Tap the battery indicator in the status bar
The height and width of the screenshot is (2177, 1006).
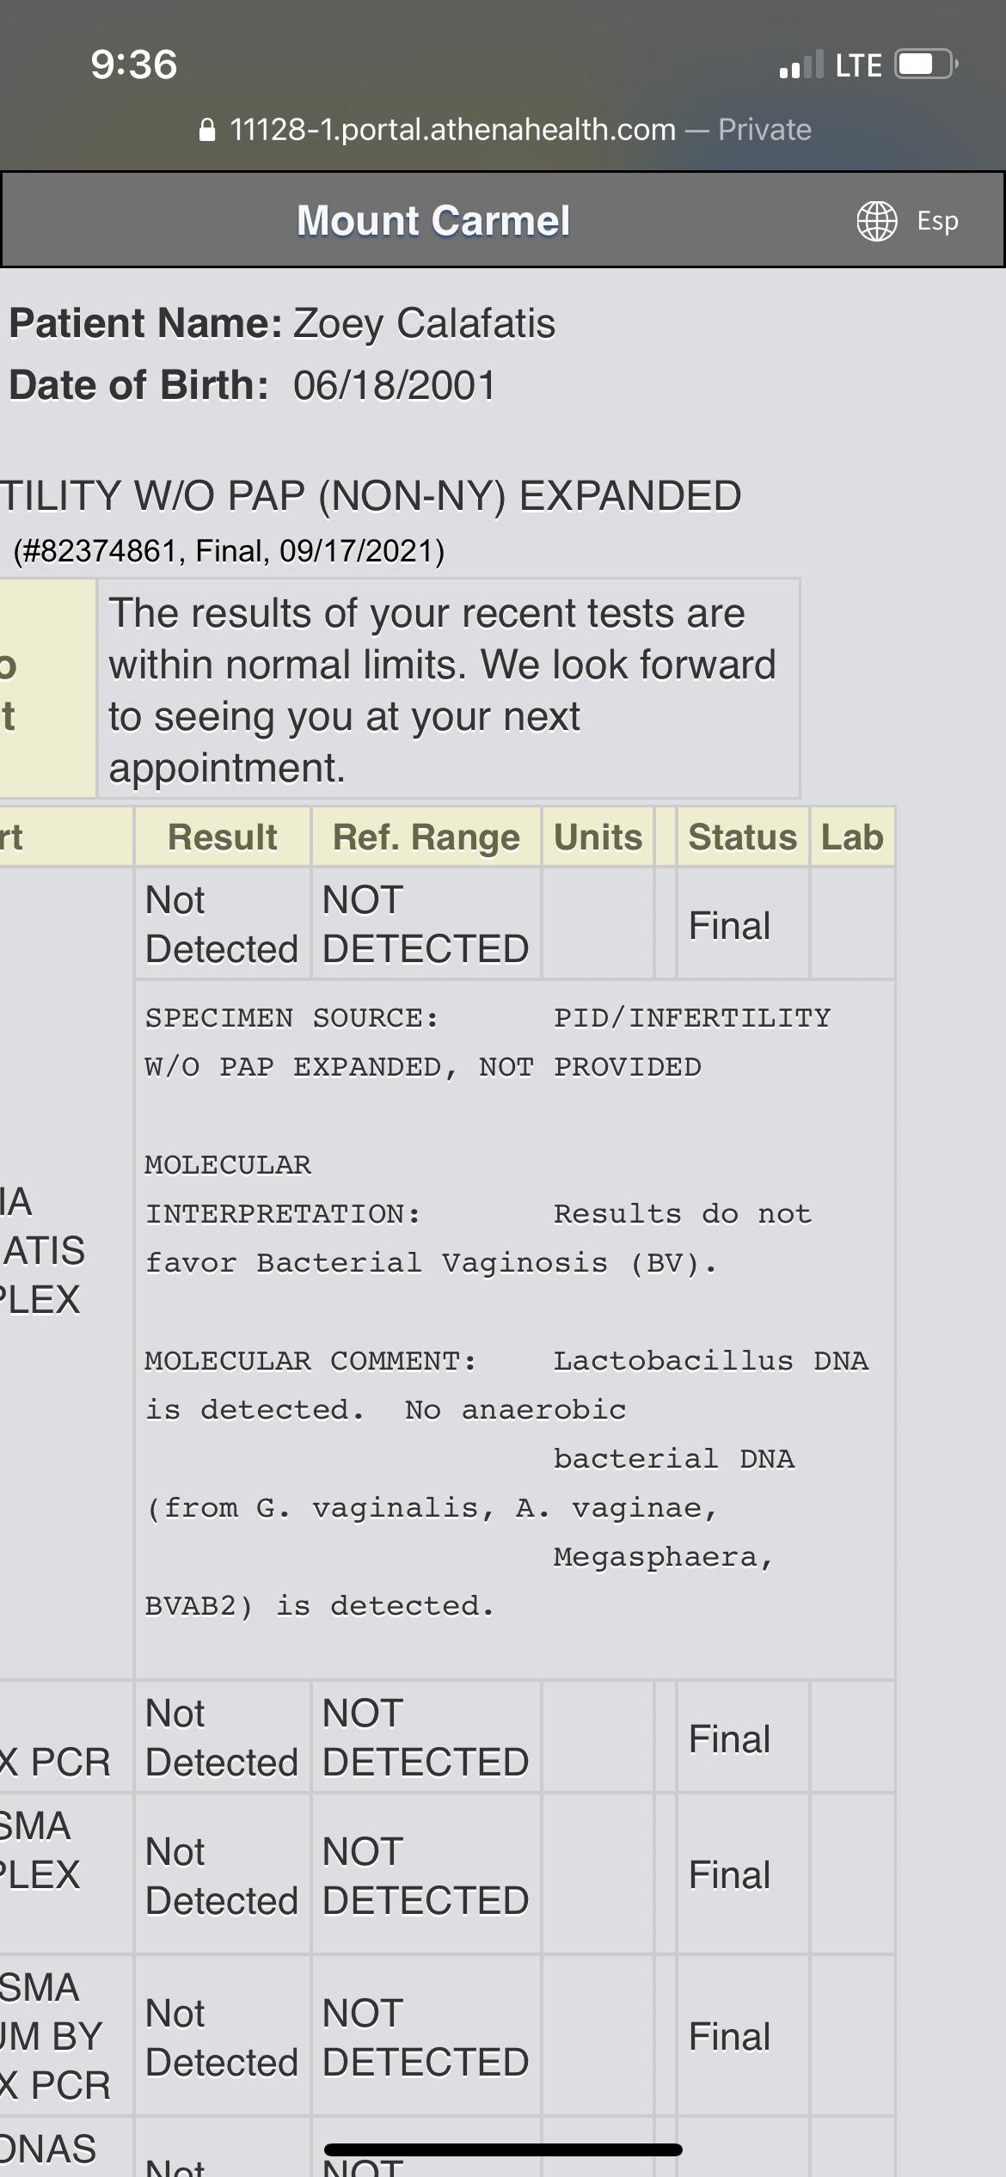click(x=922, y=62)
